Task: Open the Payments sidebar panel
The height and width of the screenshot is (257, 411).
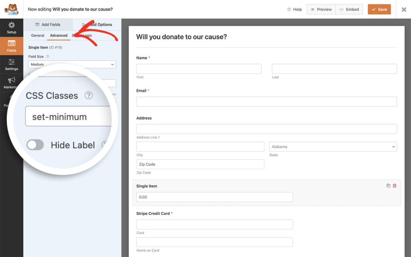Action: [x=12, y=100]
